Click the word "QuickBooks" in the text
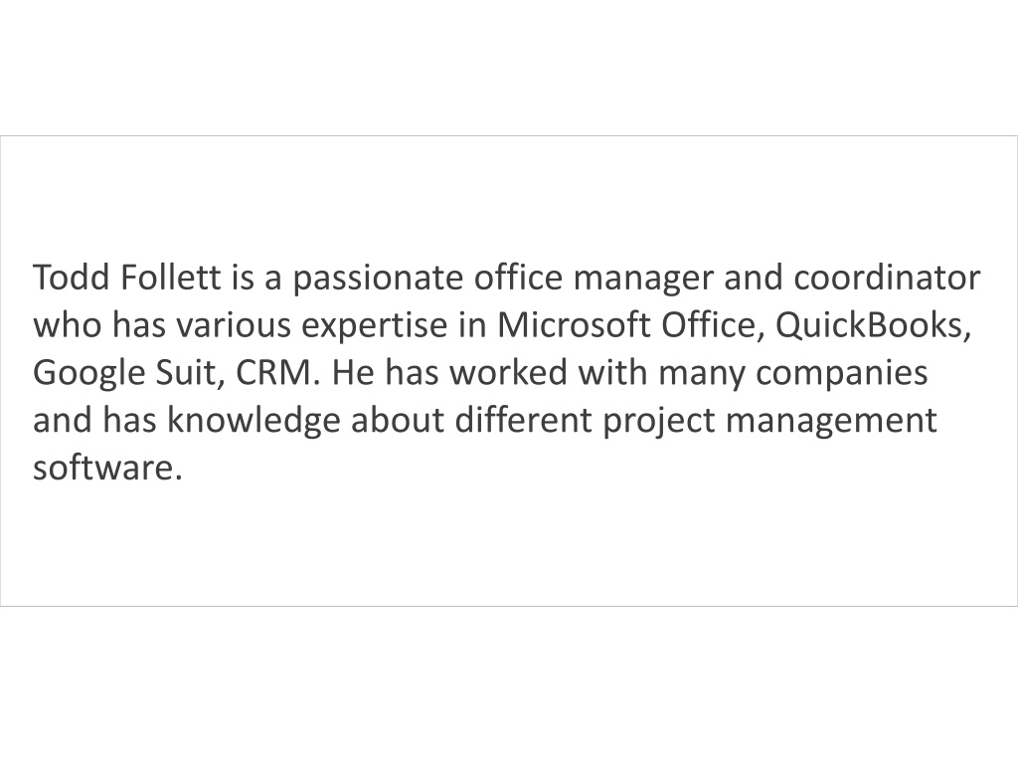1018x764 pixels. point(873,327)
